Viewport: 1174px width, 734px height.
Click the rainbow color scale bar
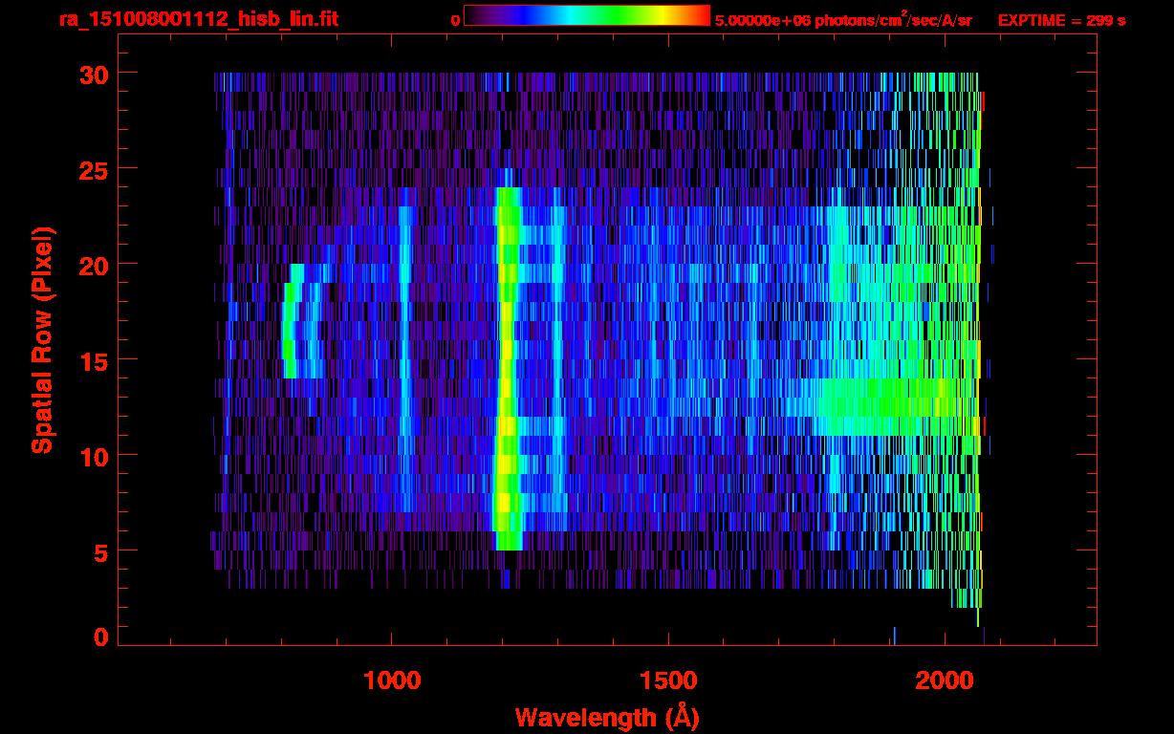[x=587, y=15]
